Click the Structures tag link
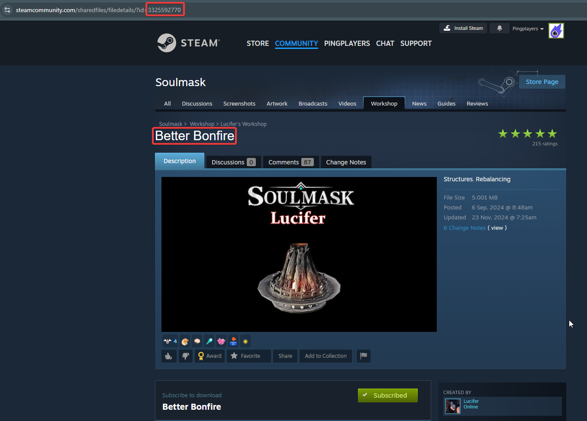Screen dimensions: 587x421 (458, 179)
